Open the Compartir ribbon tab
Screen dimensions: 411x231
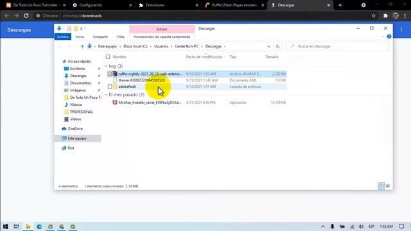tap(100, 37)
